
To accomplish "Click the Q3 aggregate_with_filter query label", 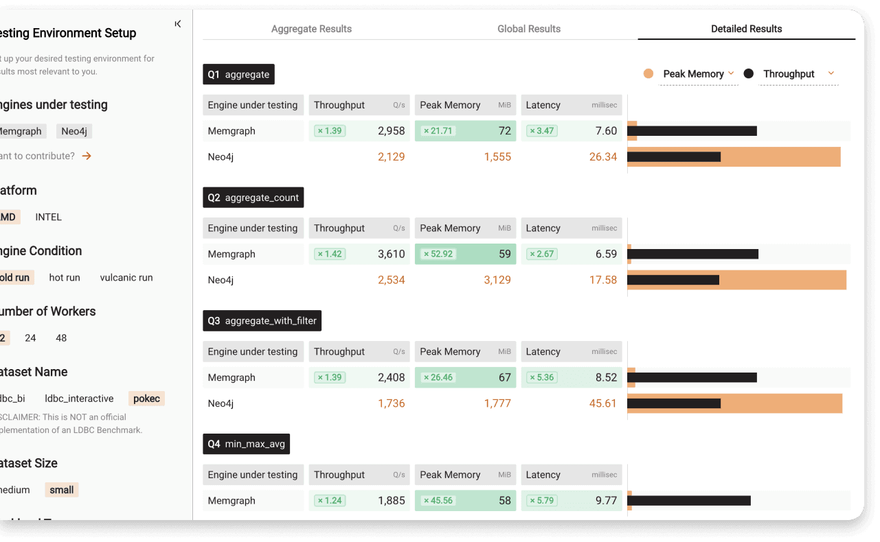I will [x=262, y=320].
